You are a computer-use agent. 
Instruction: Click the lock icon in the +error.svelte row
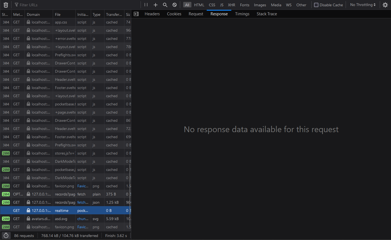click(28, 38)
